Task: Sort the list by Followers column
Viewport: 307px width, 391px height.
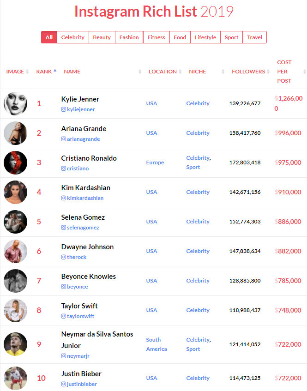Action: pyautogui.click(x=248, y=72)
